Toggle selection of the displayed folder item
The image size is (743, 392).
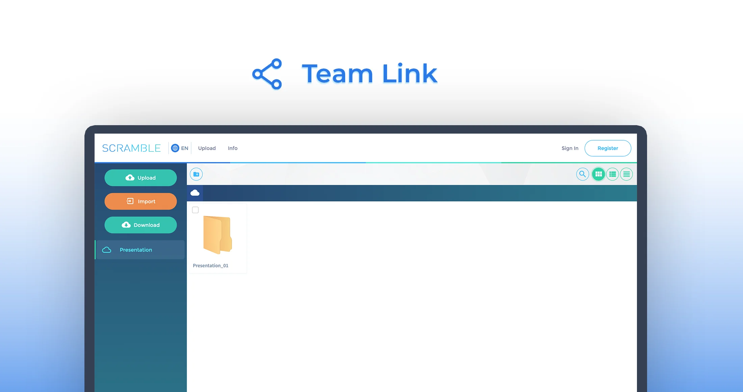[x=195, y=210]
